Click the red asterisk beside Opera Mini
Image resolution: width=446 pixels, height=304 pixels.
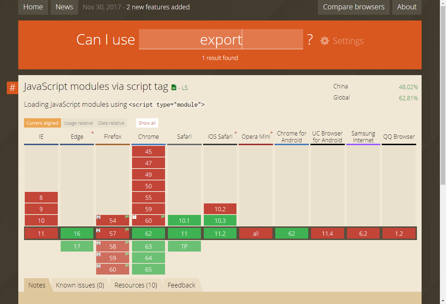pos(272,133)
